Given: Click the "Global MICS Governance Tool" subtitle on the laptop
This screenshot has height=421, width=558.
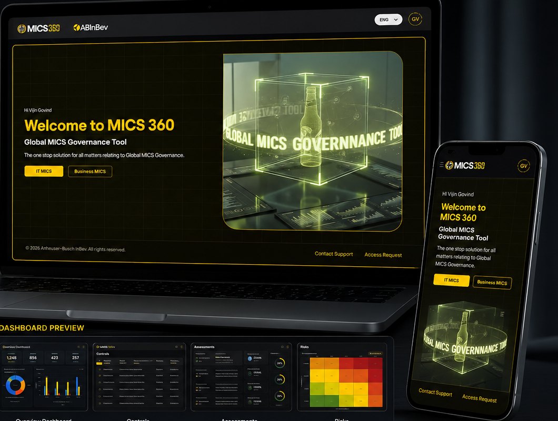Looking at the screenshot, I should point(75,142).
